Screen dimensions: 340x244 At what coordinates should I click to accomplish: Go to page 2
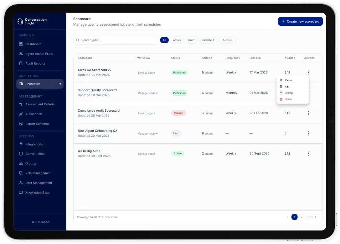click(301, 217)
